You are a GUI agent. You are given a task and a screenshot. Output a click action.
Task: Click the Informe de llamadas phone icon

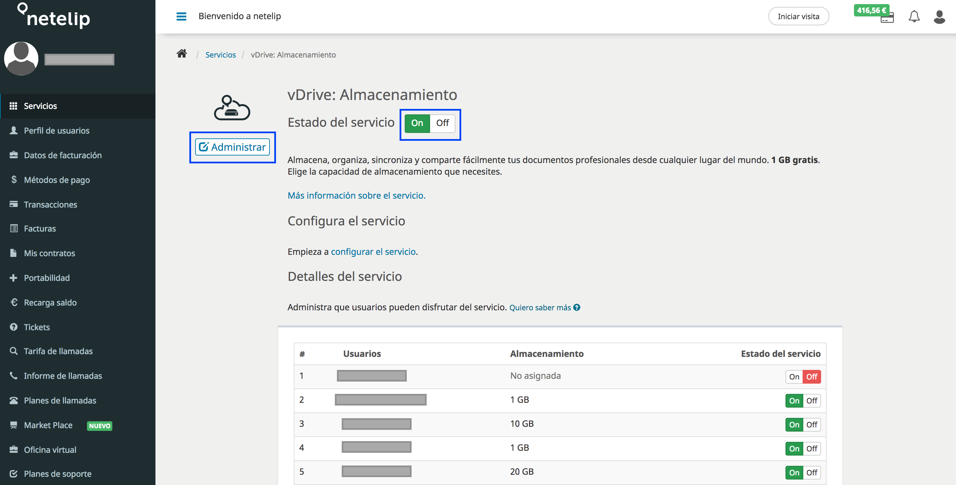click(13, 375)
